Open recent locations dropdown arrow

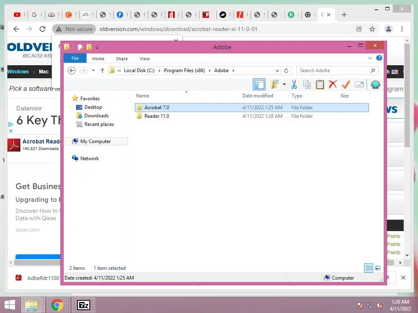[93, 71]
